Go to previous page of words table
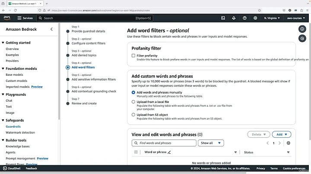 [x=267, y=143]
